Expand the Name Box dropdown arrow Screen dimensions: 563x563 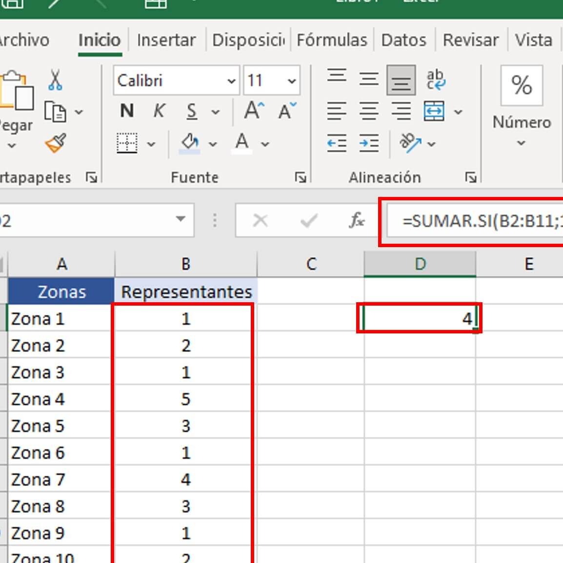[x=181, y=219]
